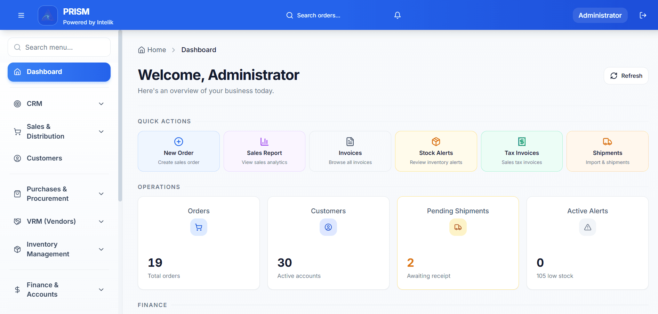Open Customers from the sidebar
This screenshot has height=314, width=658.
45,158
